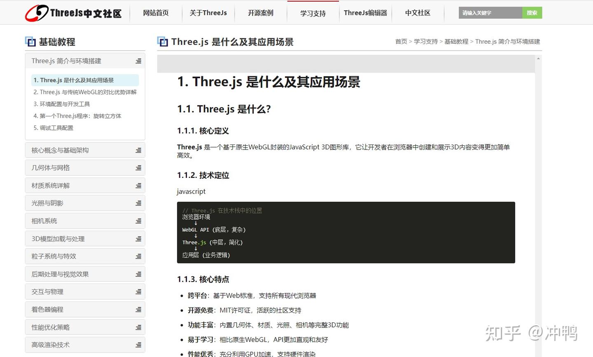This screenshot has height=357, width=593.
Task: Focus the 请输入关键字 search field
Action: (x=490, y=13)
